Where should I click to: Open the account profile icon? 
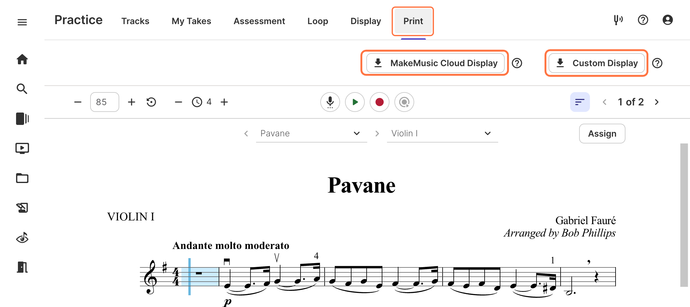[x=667, y=20]
